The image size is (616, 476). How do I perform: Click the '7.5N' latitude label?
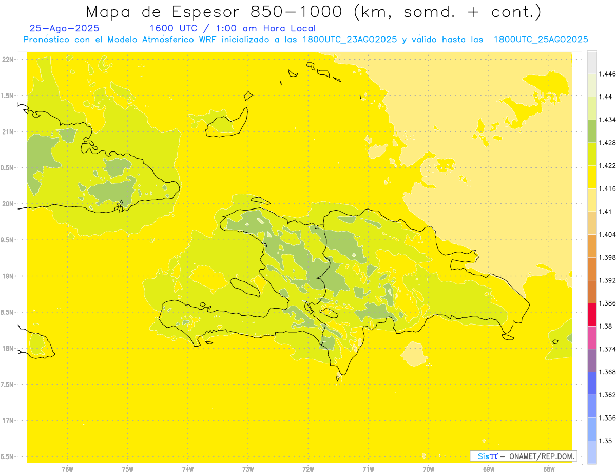pos(8,385)
